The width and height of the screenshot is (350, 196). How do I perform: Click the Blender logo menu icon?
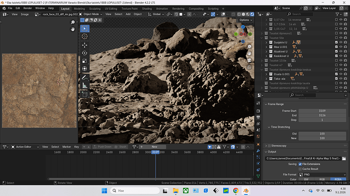click(x=4, y=9)
